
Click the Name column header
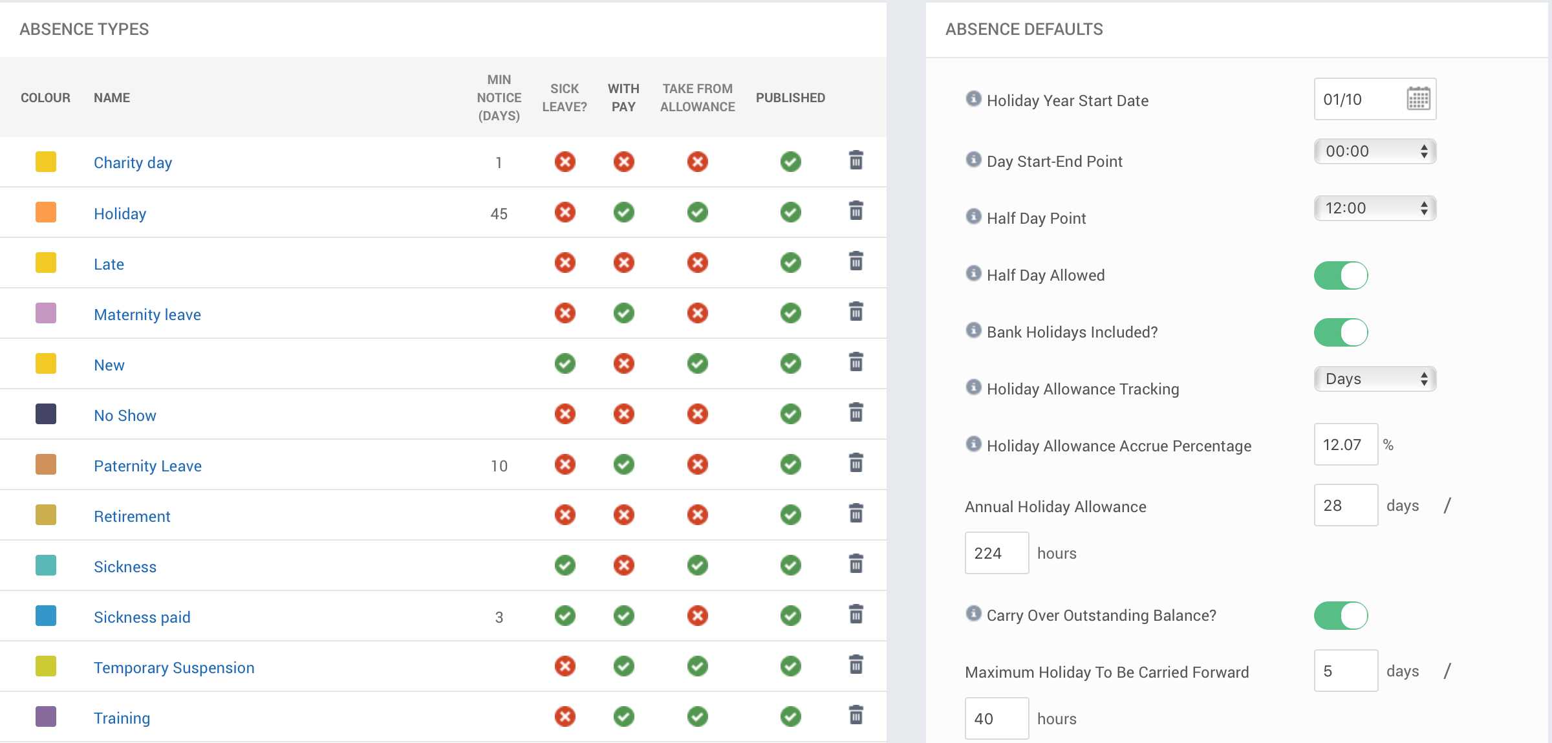click(x=112, y=98)
